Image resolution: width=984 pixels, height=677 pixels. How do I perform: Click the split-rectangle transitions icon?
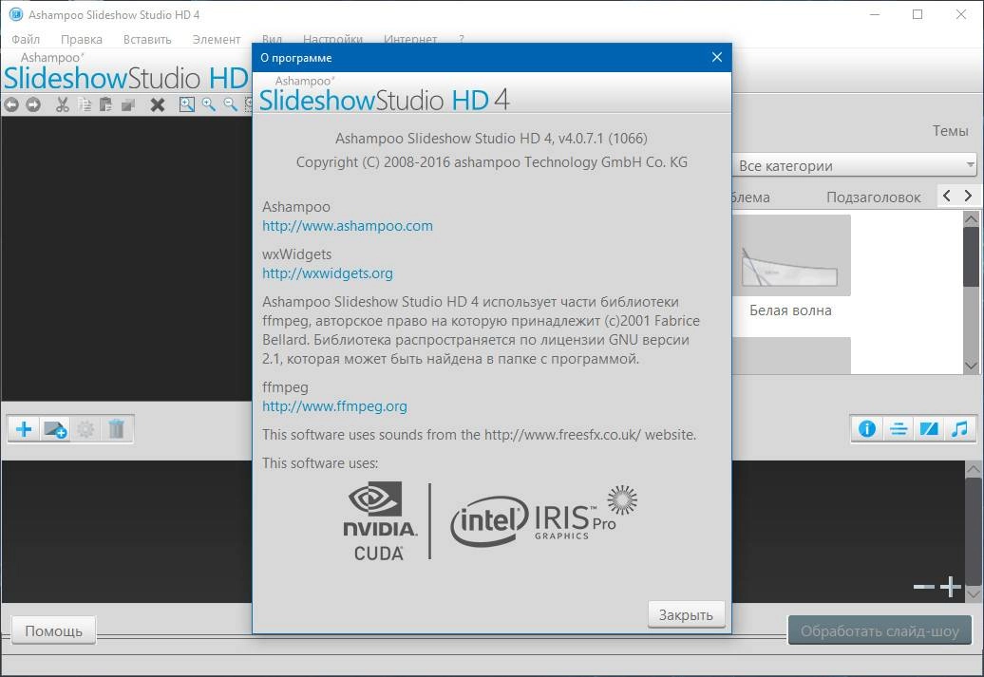(x=929, y=429)
